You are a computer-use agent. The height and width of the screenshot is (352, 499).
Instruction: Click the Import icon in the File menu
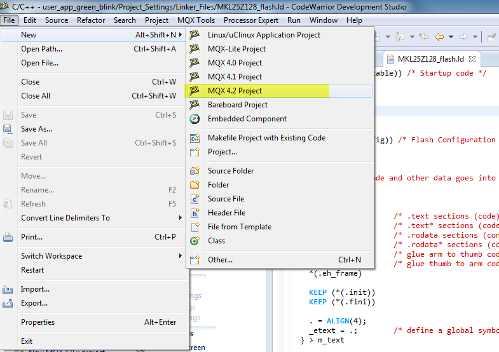8,289
